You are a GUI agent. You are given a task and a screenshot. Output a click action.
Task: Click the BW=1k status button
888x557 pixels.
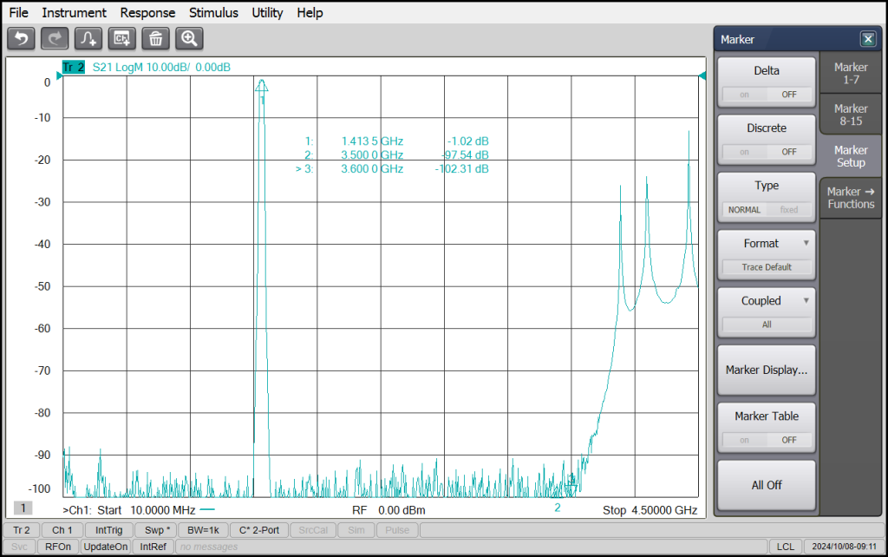tap(203, 530)
